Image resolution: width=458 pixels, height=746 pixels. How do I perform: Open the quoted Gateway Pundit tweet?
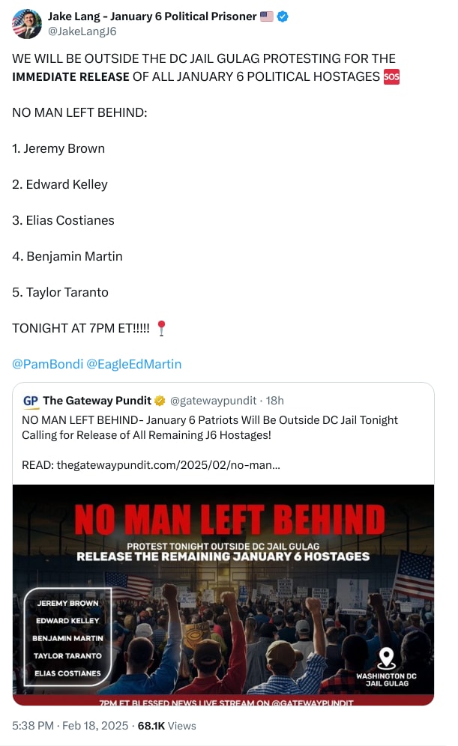coord(223,442)
